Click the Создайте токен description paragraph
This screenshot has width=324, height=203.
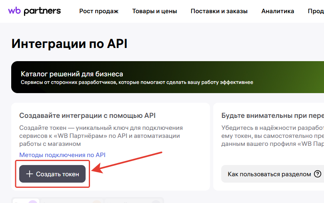pos(101,136)
